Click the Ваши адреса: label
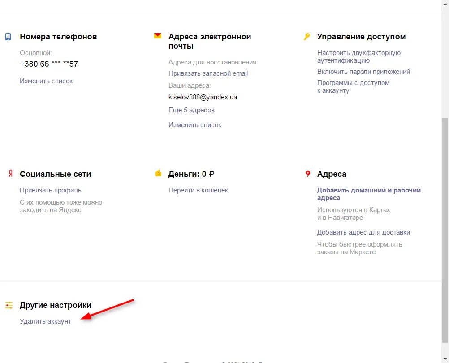 point(190,85)
